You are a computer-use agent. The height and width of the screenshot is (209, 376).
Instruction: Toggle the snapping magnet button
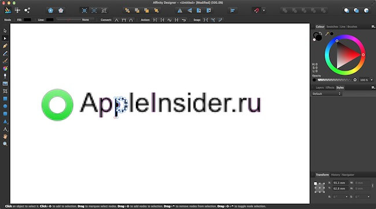click(257, 10)
